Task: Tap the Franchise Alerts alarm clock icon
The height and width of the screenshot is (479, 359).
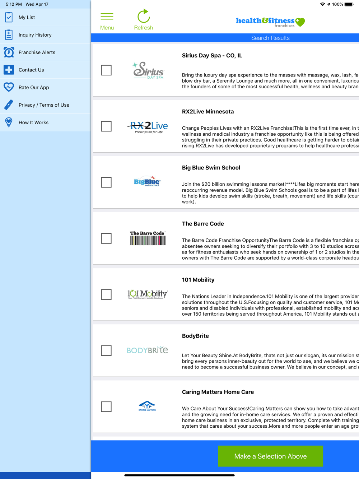Action: 9,52
